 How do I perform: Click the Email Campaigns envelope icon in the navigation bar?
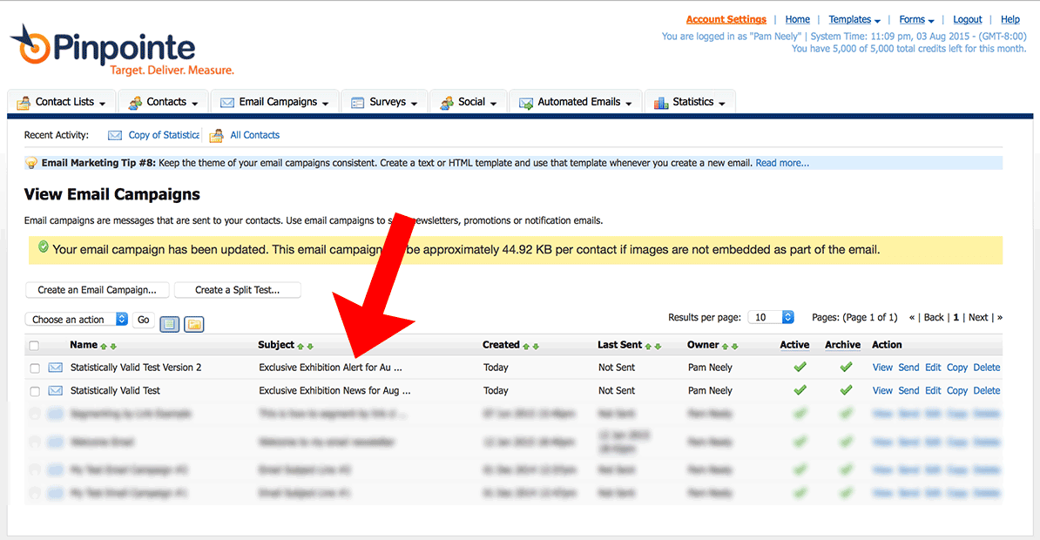tap(227, 103)
